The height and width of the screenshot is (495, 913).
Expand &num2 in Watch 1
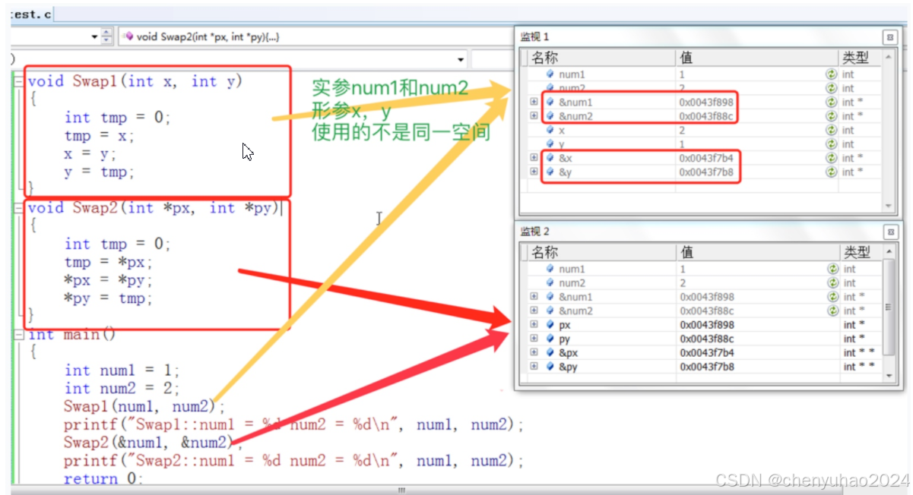click(x=534, y=116)
